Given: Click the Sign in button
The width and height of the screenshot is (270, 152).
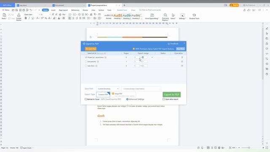Looking at the screenshot, I should [x=234, y=5].
